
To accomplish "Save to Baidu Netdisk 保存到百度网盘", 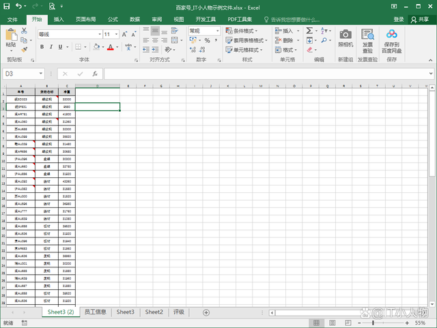I will tap(391, 41).
